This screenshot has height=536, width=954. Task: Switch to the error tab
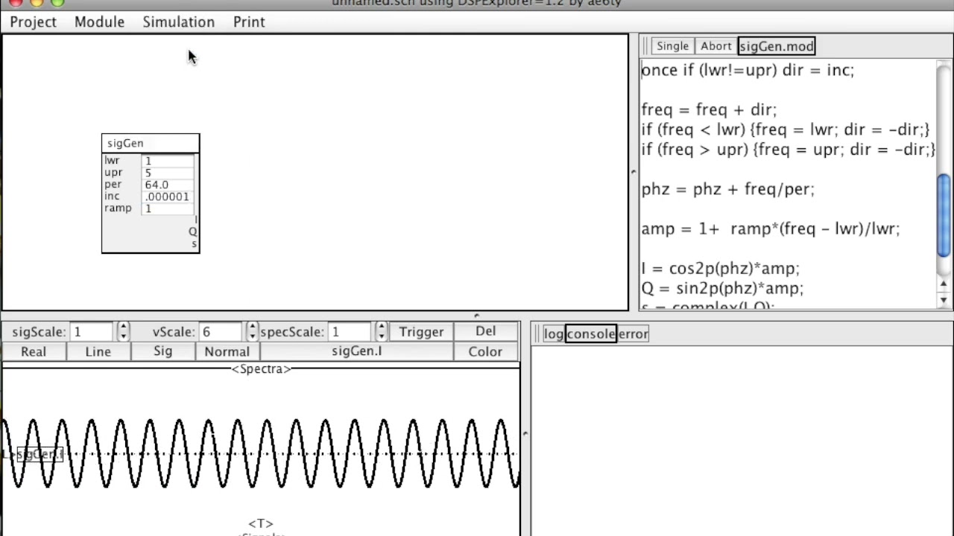(633, 334)
